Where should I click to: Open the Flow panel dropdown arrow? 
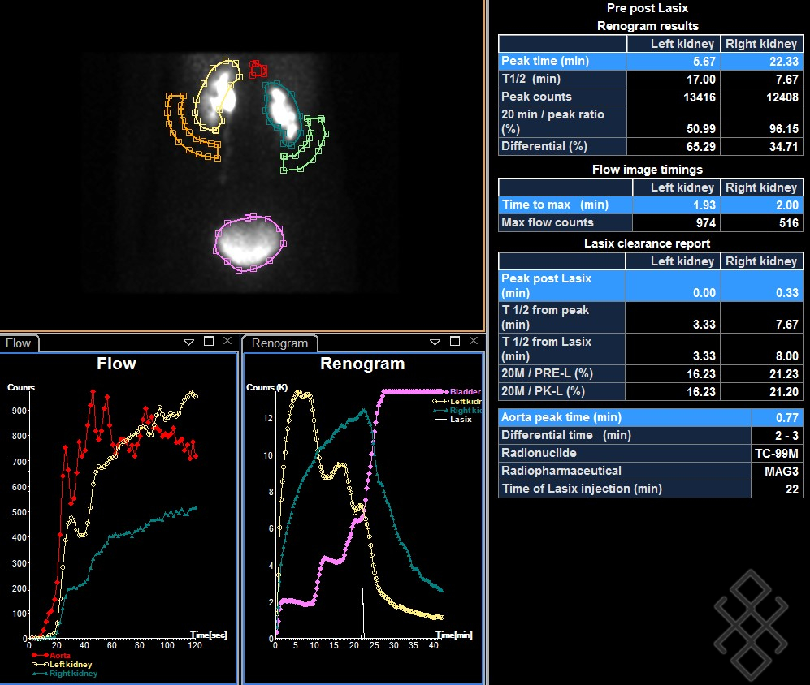(x=188, y=342)
